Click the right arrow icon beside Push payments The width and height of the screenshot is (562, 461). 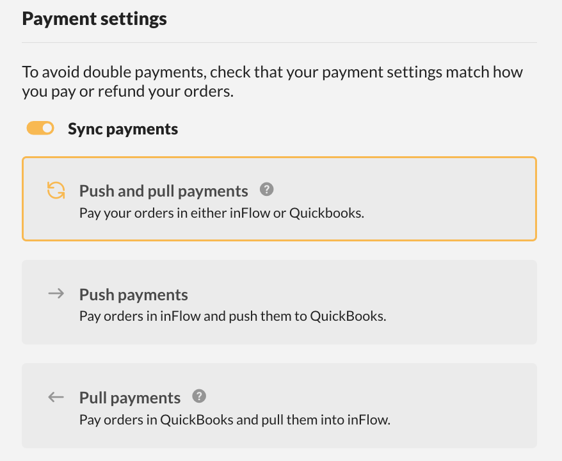(x=56, y=293)
